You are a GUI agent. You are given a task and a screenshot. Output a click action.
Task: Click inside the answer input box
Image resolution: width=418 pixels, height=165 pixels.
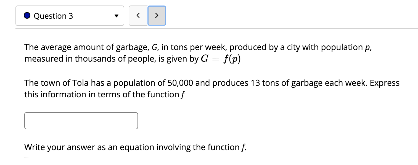click(81, 120)
